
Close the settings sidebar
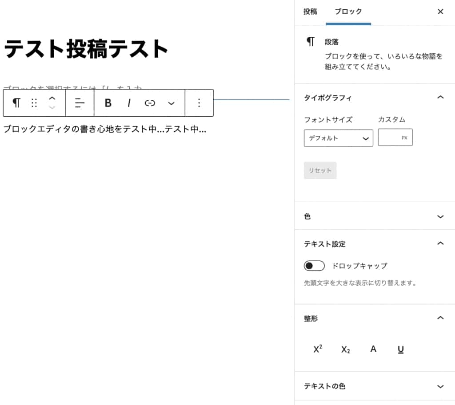click(440, 12)
